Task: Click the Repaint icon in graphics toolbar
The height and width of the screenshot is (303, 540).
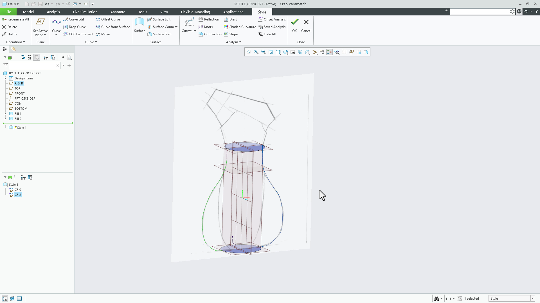Action: click(x=271, y=52)
